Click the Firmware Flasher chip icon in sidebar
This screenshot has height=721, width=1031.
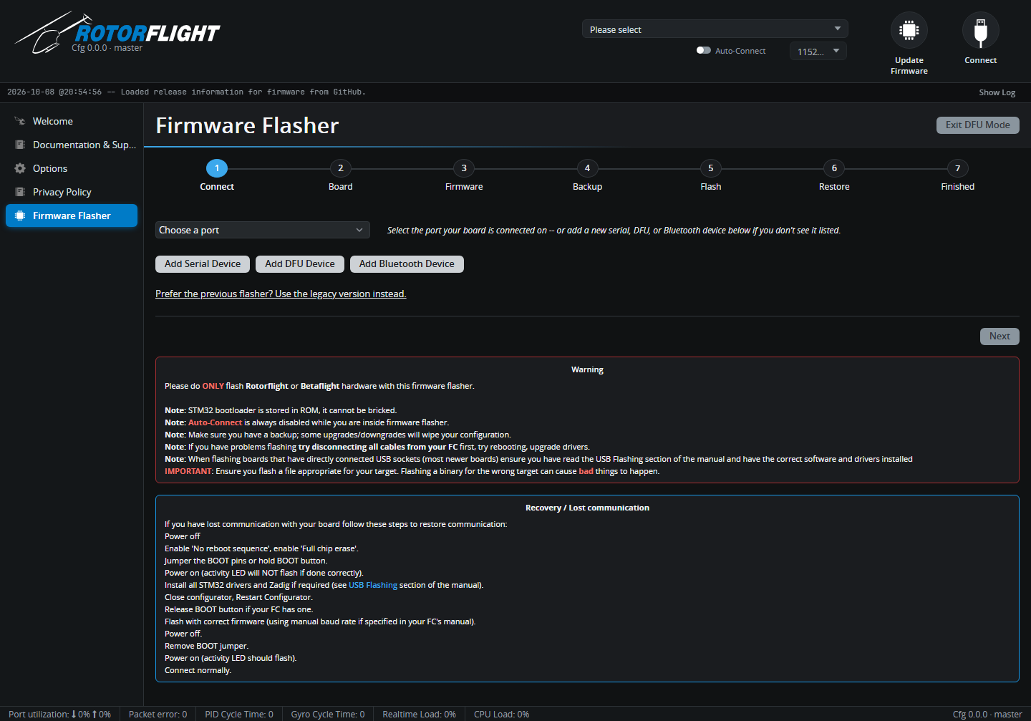[20, 216]
